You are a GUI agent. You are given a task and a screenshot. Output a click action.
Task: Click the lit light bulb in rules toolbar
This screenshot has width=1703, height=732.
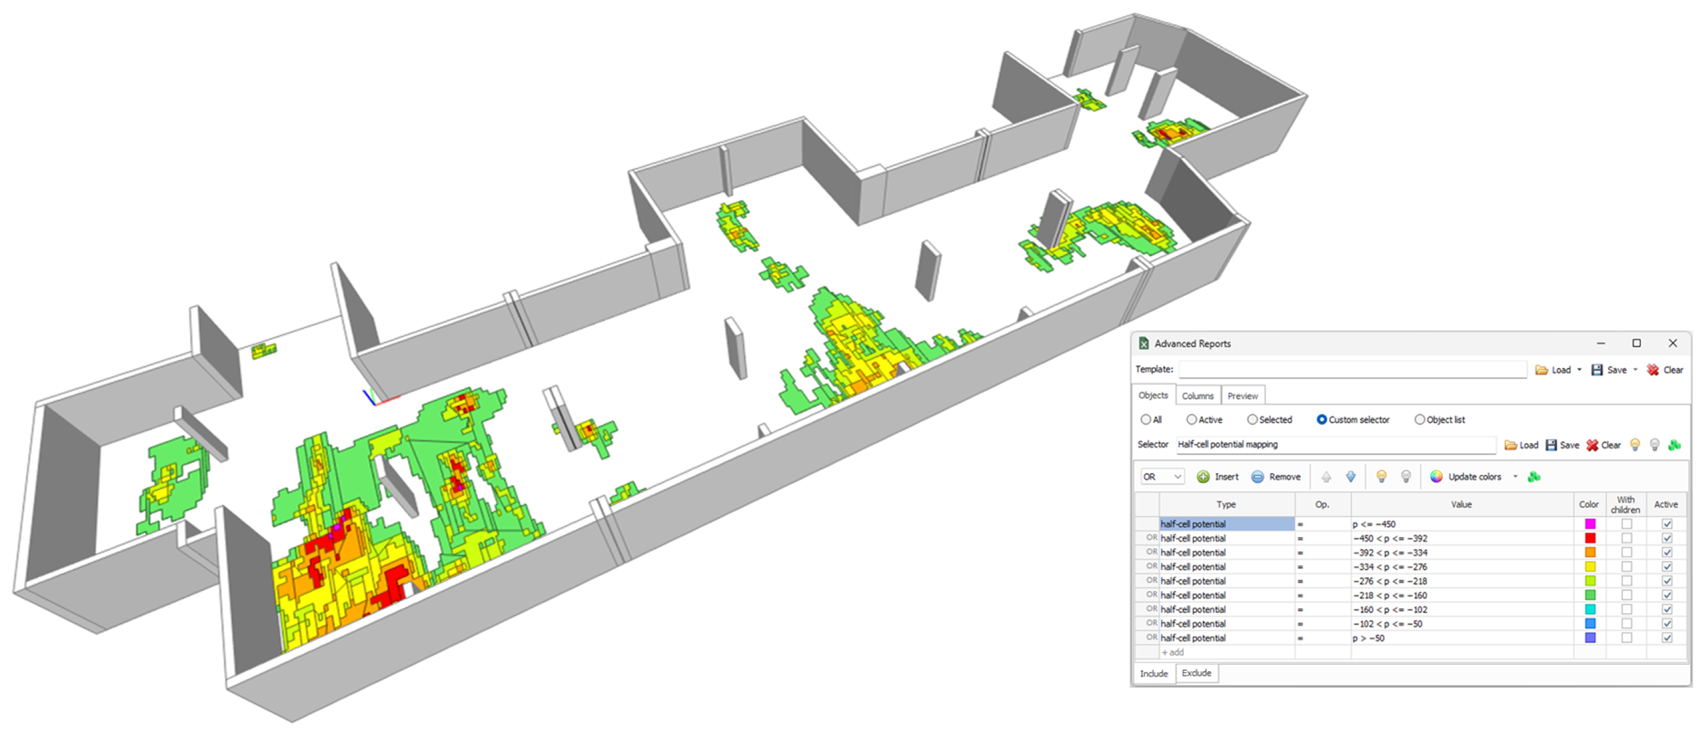[x=1381, y=477]
